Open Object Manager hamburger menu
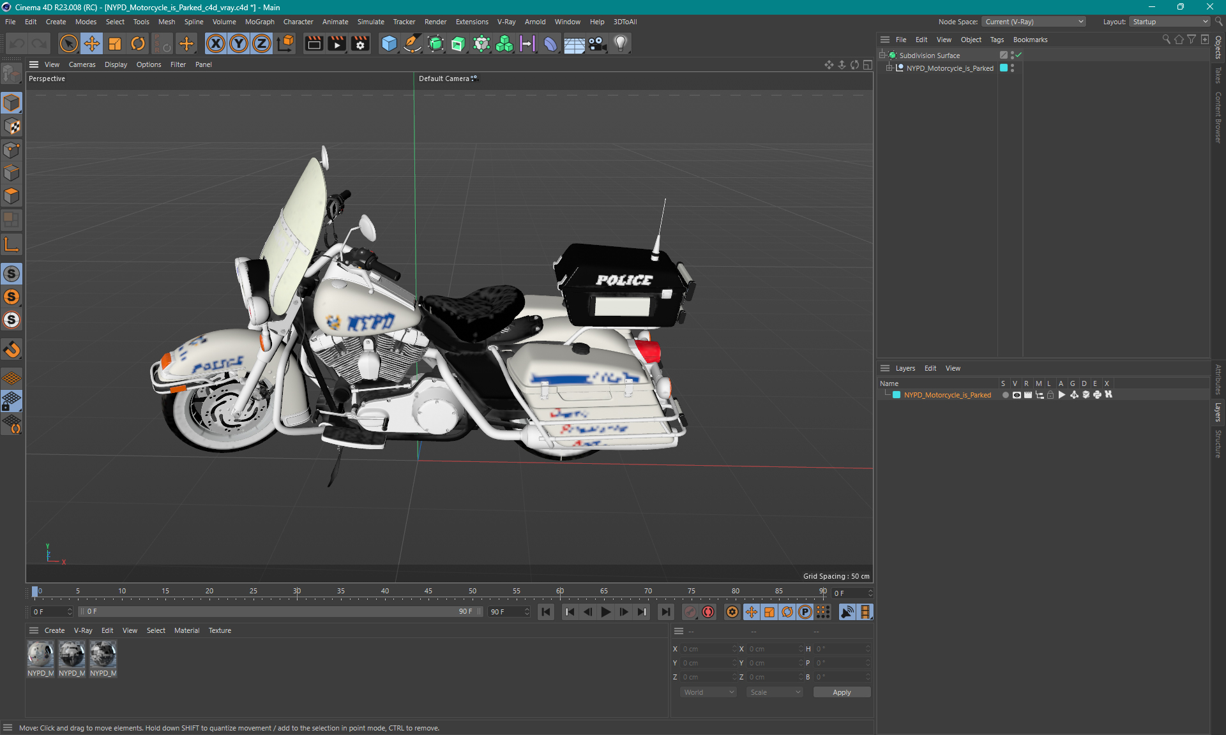The height and width of the screenshot is (735, 1226). (x=885, y=40)
